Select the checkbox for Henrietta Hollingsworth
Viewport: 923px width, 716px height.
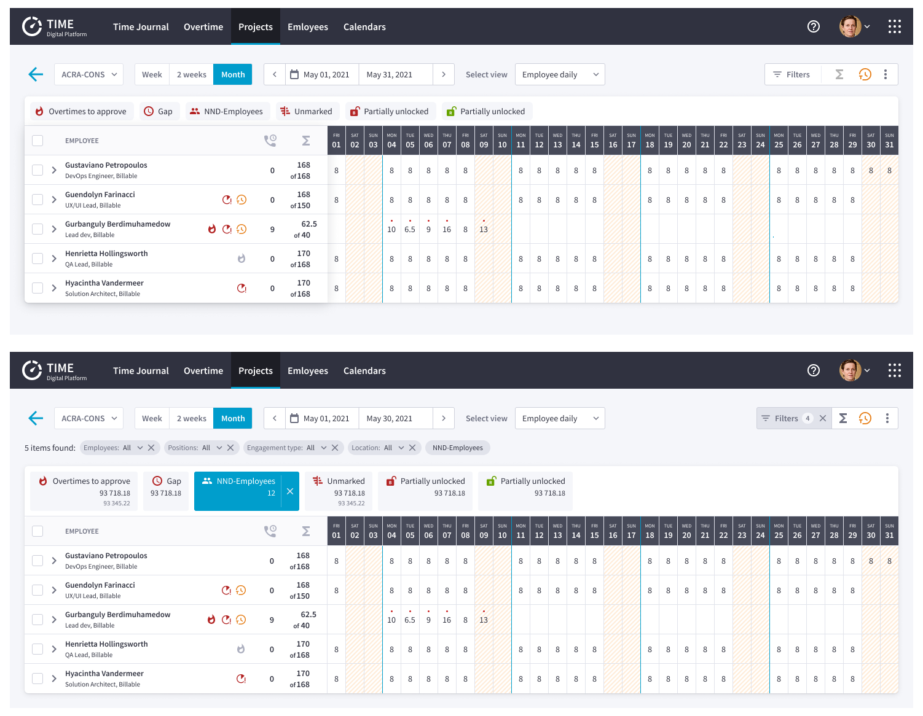coord(37,258)
